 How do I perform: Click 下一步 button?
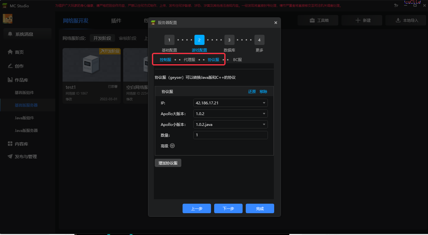[228, 208]
